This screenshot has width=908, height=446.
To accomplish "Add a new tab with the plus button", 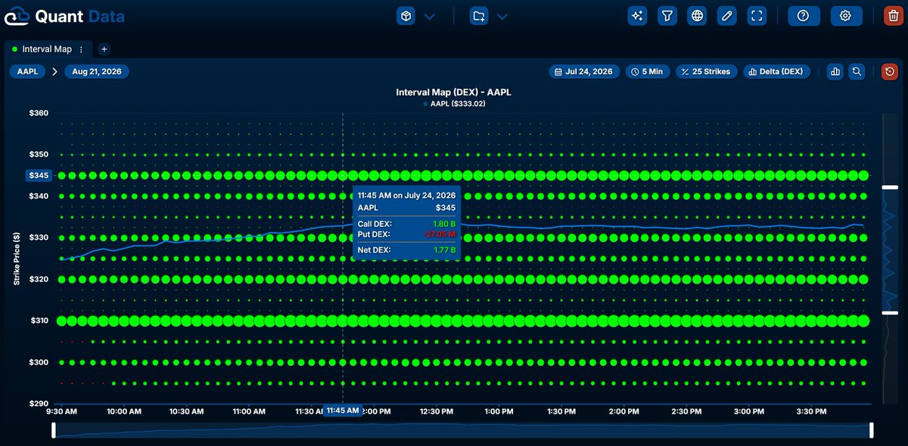I will click(x=104, y=49).
